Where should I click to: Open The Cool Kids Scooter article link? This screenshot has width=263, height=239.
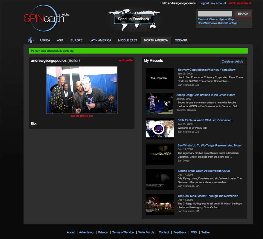[x=208, y=196]
